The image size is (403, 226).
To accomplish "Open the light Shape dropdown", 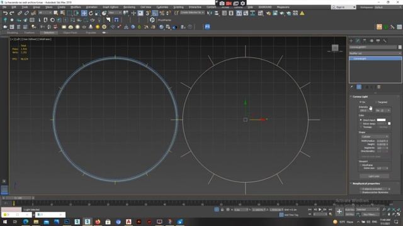I will 375,137.
